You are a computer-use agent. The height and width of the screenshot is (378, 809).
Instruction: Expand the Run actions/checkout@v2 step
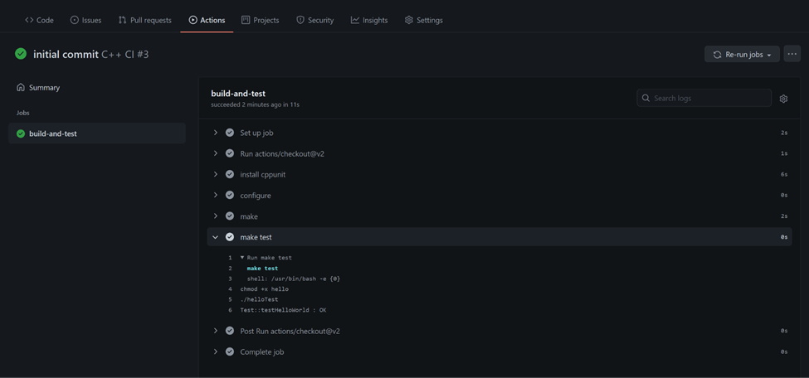(216, 153)
